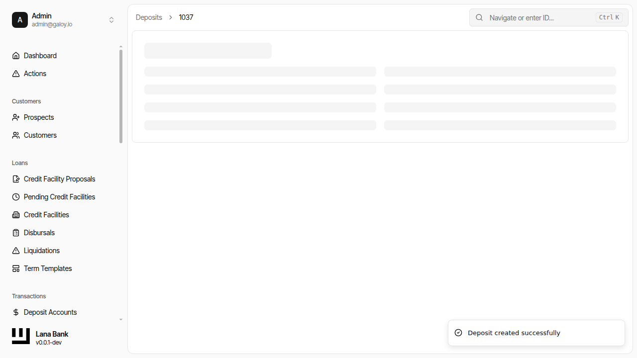Image resolution: width=637 pixels, height=358 pixels.
Task: Click the Term Templates layout icon
Action: 16,268
